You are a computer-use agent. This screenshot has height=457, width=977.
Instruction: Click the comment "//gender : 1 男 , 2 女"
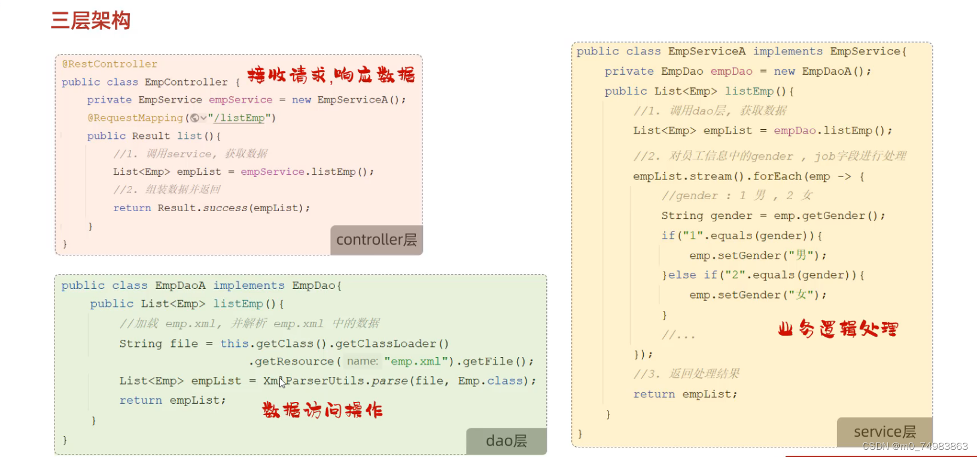tap(737, 196)
